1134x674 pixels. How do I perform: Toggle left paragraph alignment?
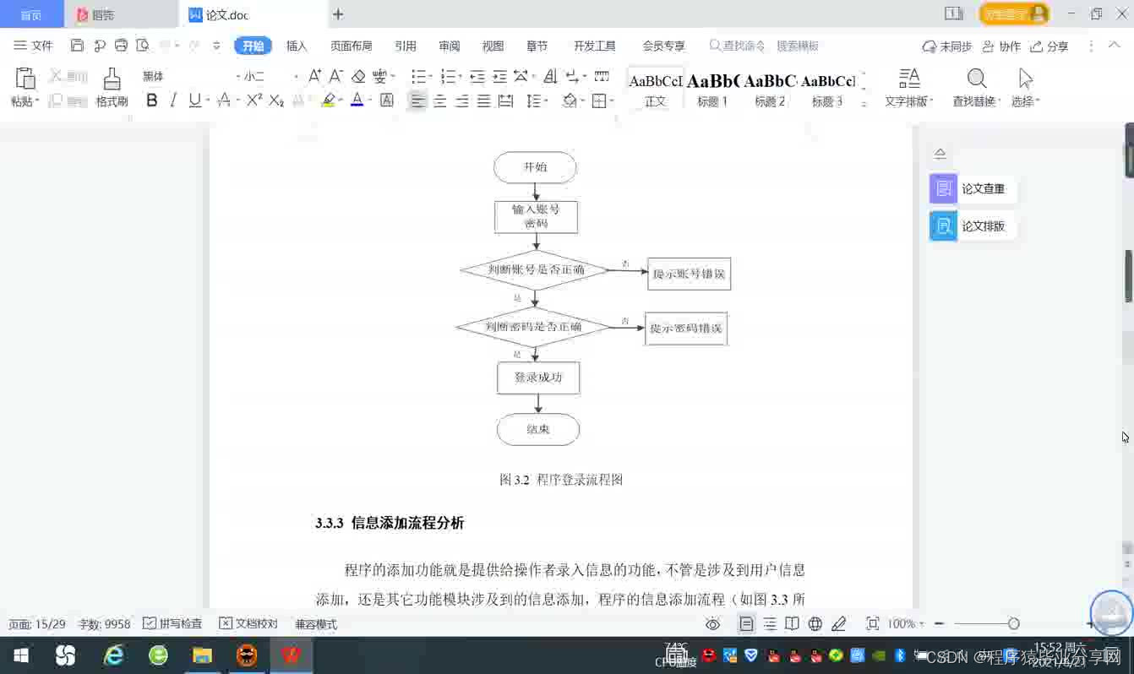417,101
